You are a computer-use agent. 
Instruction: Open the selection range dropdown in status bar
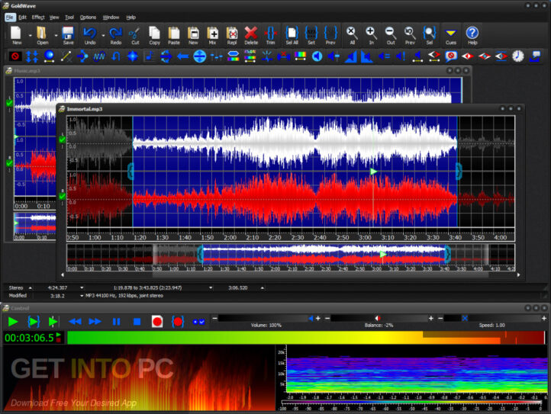(211, 288)
